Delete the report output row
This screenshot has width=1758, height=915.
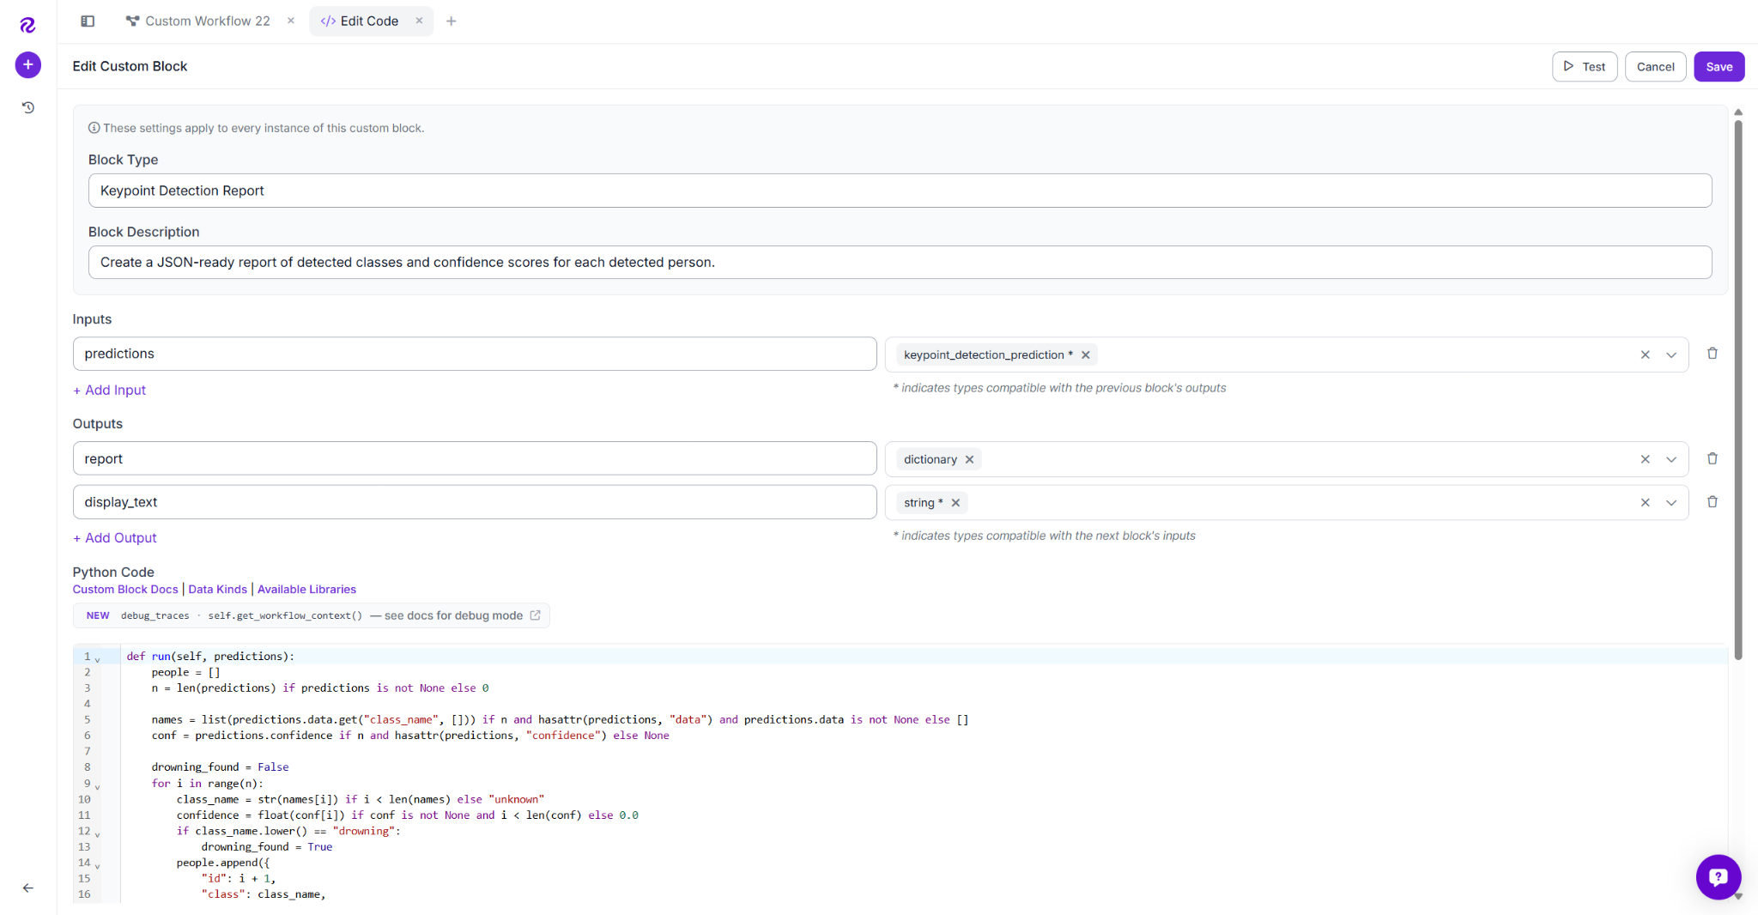coord(1712,458)
